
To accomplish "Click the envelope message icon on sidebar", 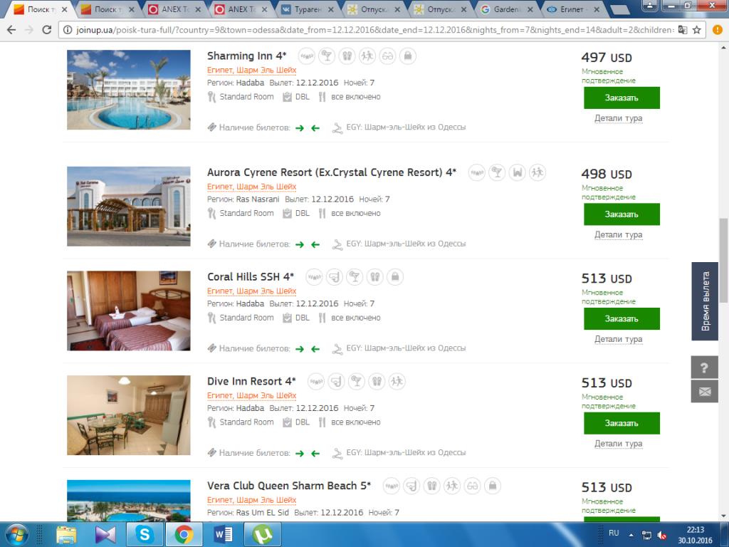I will pyautogui.click(x=704, y=392).
